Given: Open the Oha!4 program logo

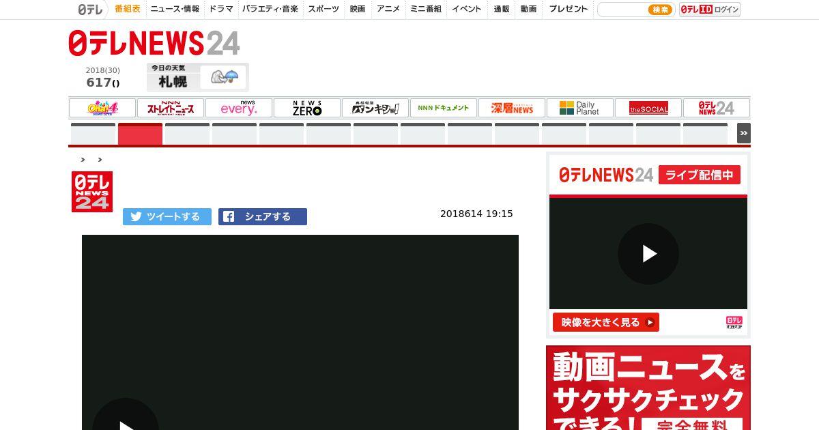Looking at the screenshot, I should point(102,108).
